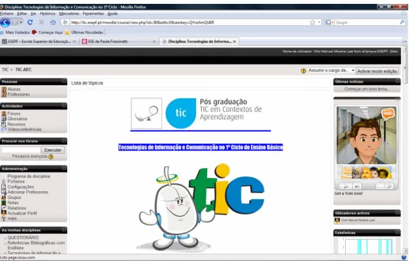This screenshot has width=409, height=261.
Task: Click the Últimas Novidades feed icon
Action: (x=67, y=32)
